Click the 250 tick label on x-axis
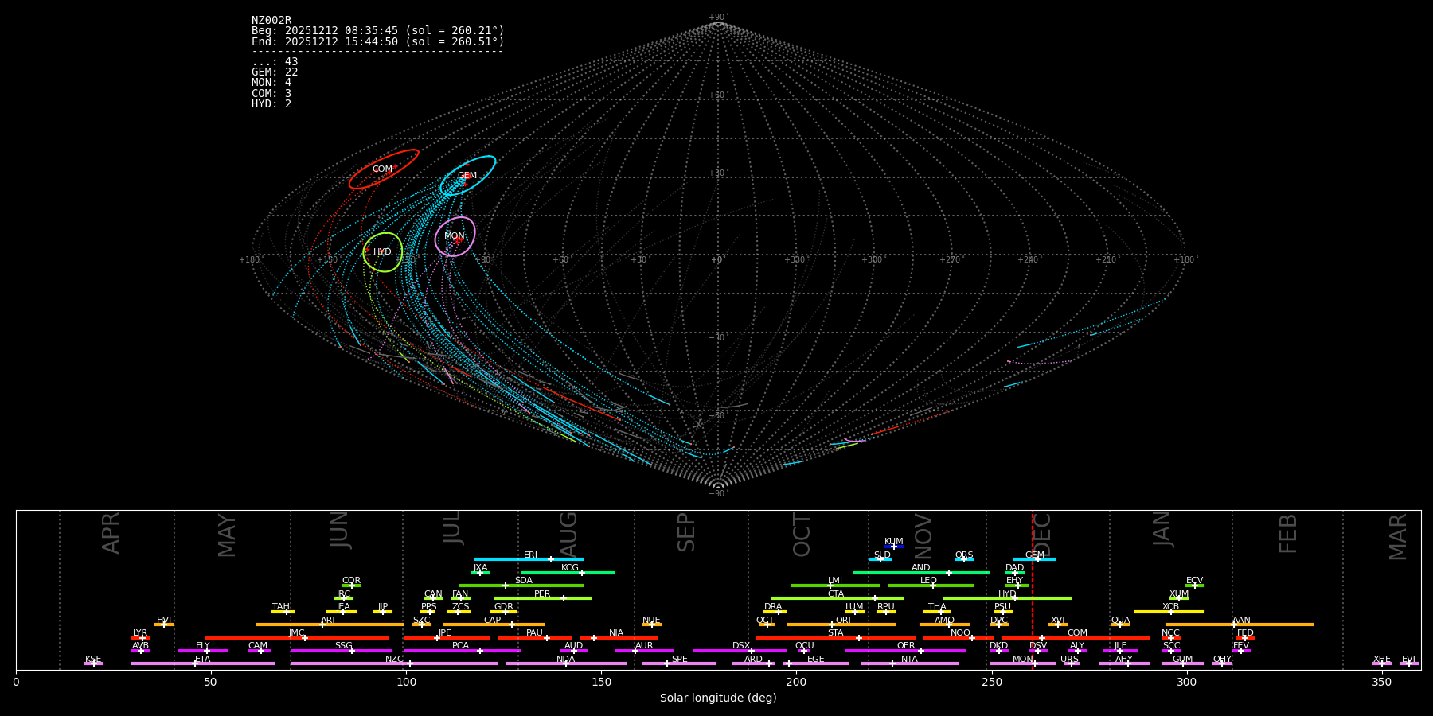The height and width of the screenshot is (716, 1433). click(x=991, y=682)
